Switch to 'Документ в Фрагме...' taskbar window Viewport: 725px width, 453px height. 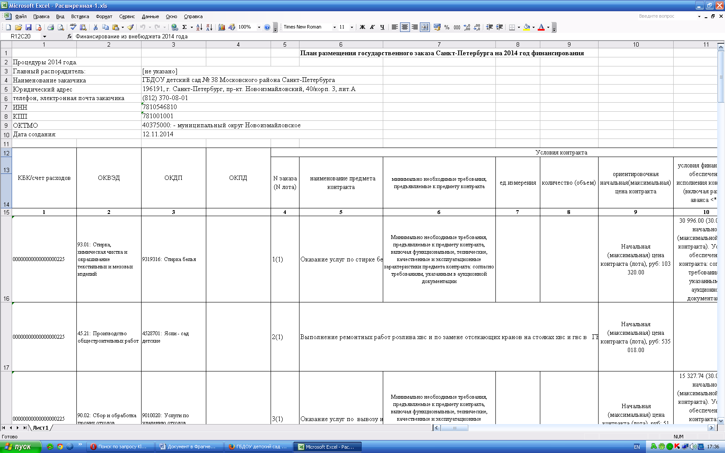point(190,447)
